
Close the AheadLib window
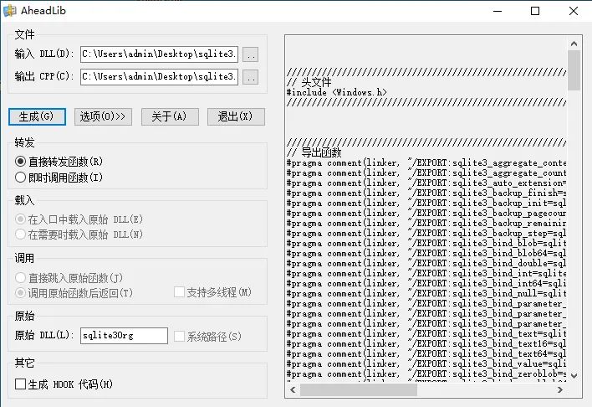(574, 11)
